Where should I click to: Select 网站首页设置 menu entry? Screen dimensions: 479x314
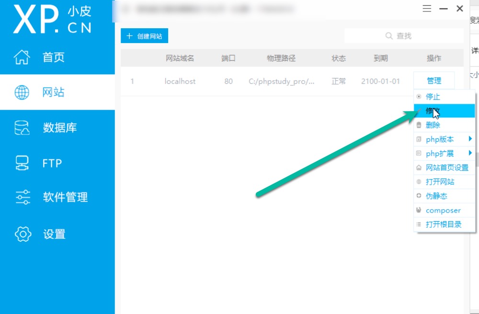[x=445, y=168]
